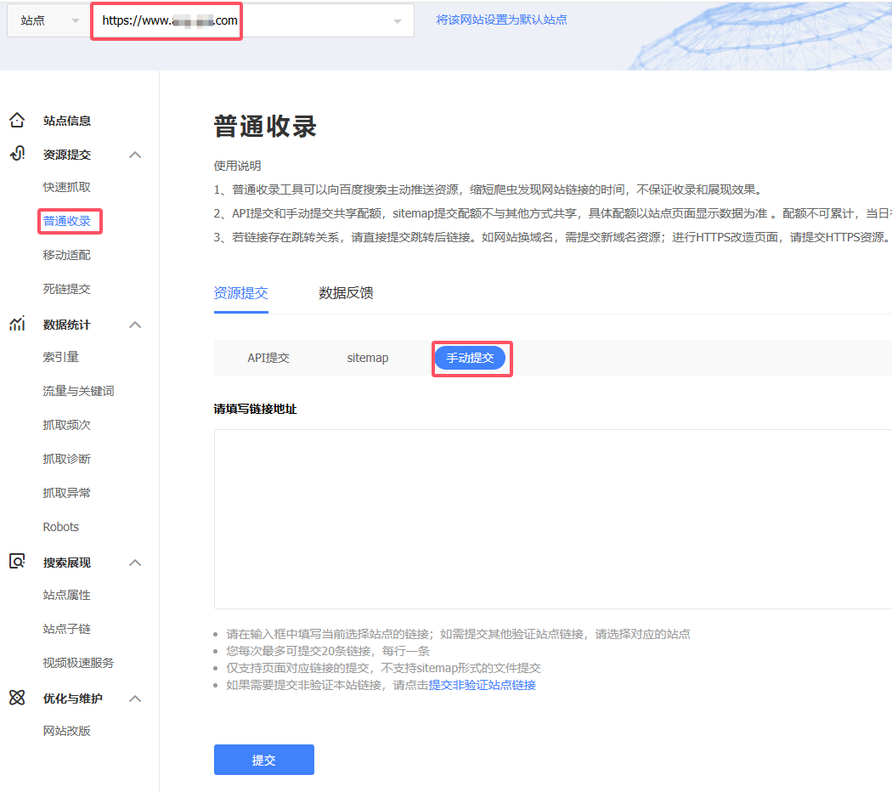
Task: Collapse the 优化与维护 section chevron
Action: click(135, 699)
